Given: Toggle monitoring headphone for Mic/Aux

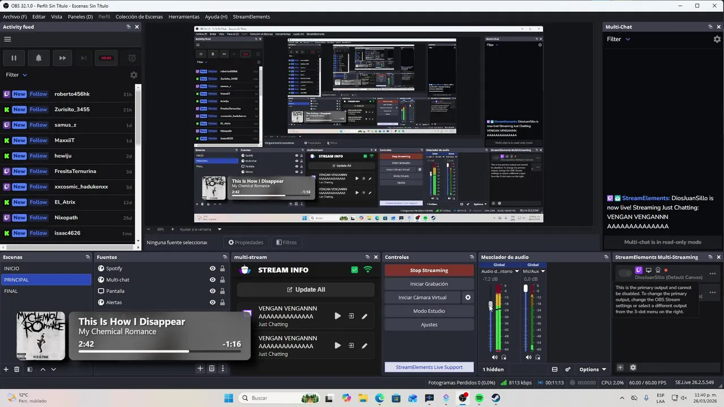Looking at the screenshot, I should coord(538,357).
